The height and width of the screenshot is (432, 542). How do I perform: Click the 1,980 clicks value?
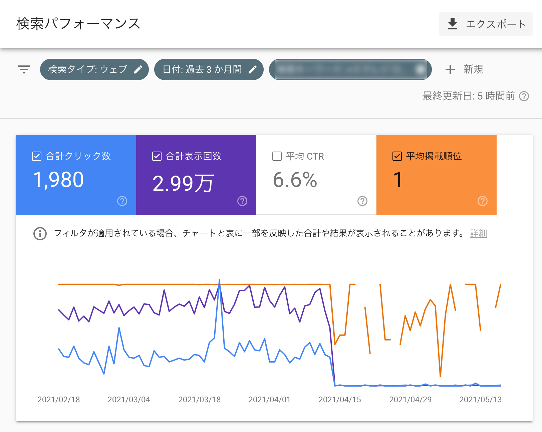(58, 180)
